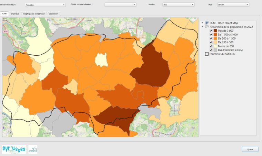Click the Syr'Usses logo

point(14,149)
